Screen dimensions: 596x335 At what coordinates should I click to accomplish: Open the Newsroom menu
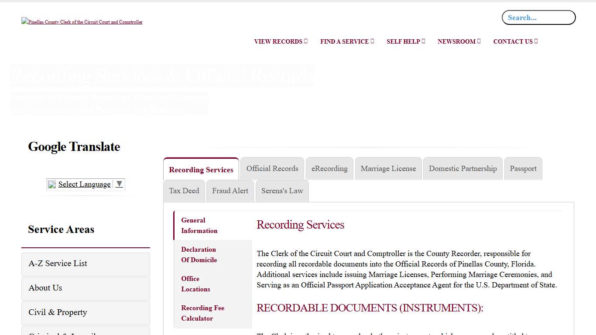point(459,41)
